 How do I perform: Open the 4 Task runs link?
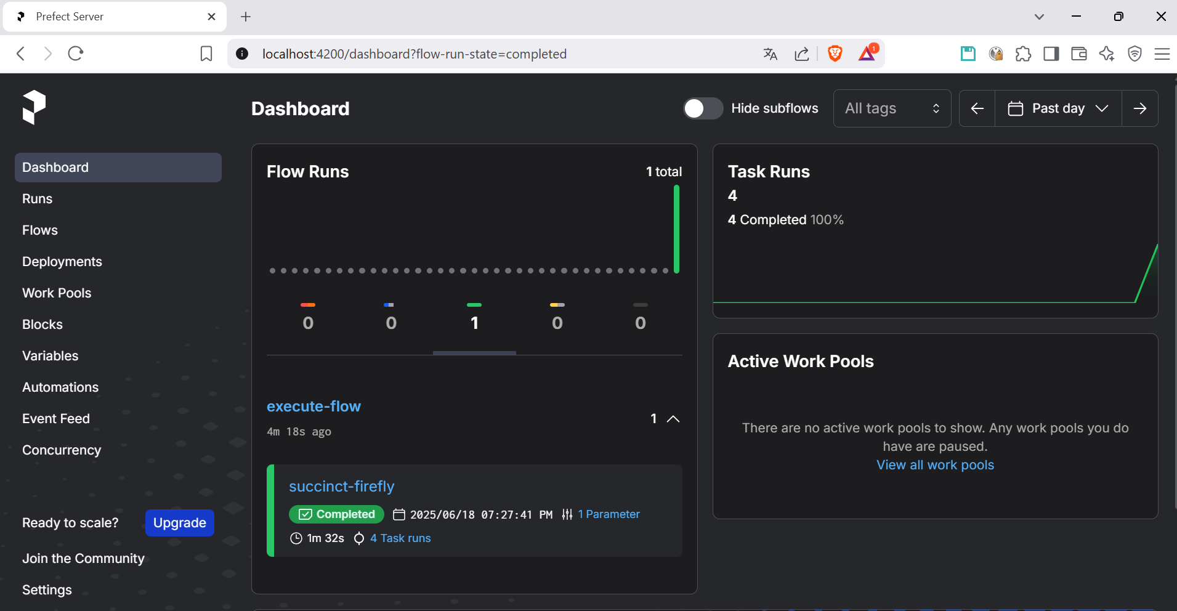coord(400,538)
